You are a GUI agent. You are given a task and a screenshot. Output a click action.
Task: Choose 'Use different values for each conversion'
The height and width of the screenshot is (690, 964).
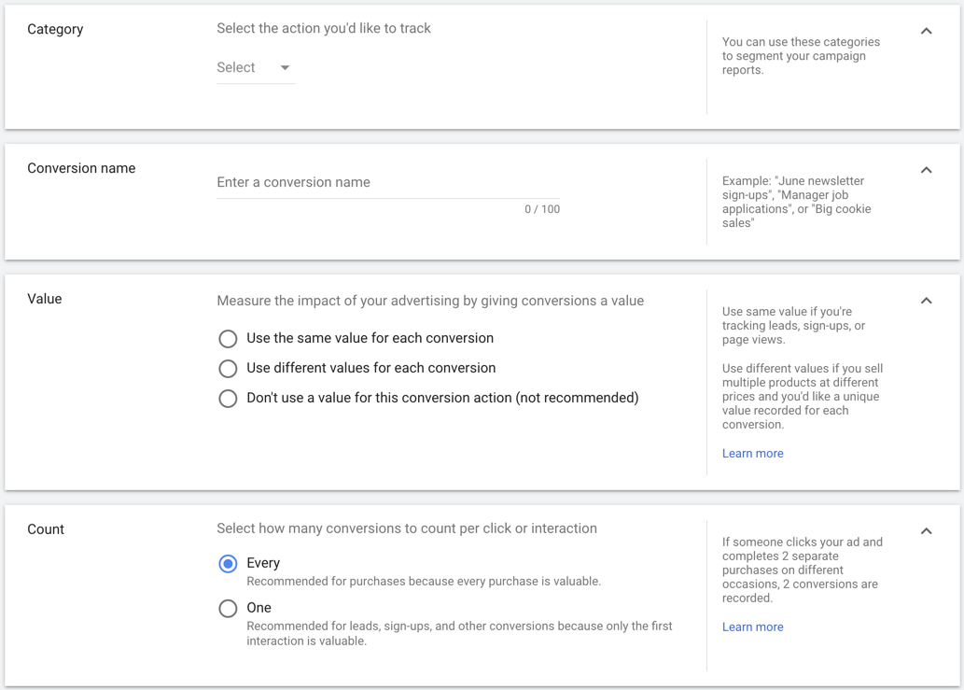point(228,368)
